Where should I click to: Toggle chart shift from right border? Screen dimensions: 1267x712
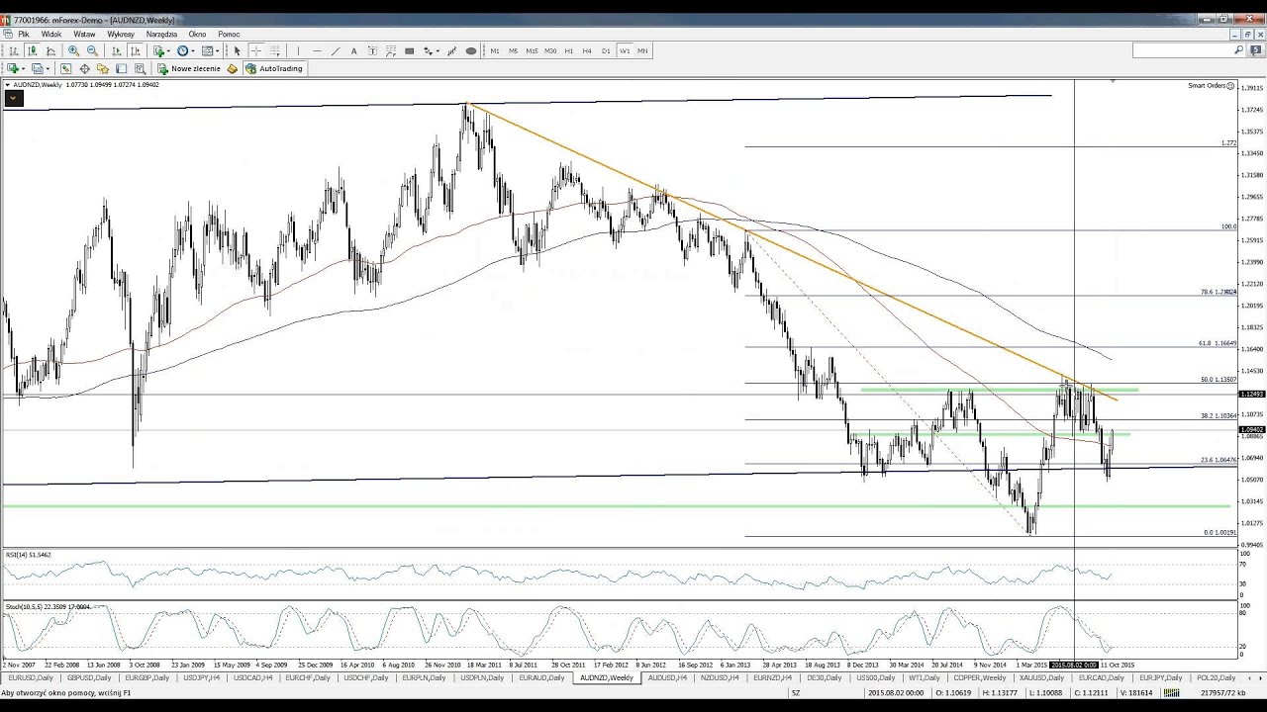coord(135,50)
